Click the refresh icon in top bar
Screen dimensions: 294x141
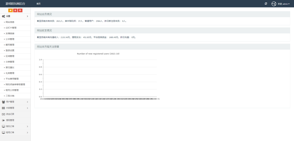click(266, 4)
